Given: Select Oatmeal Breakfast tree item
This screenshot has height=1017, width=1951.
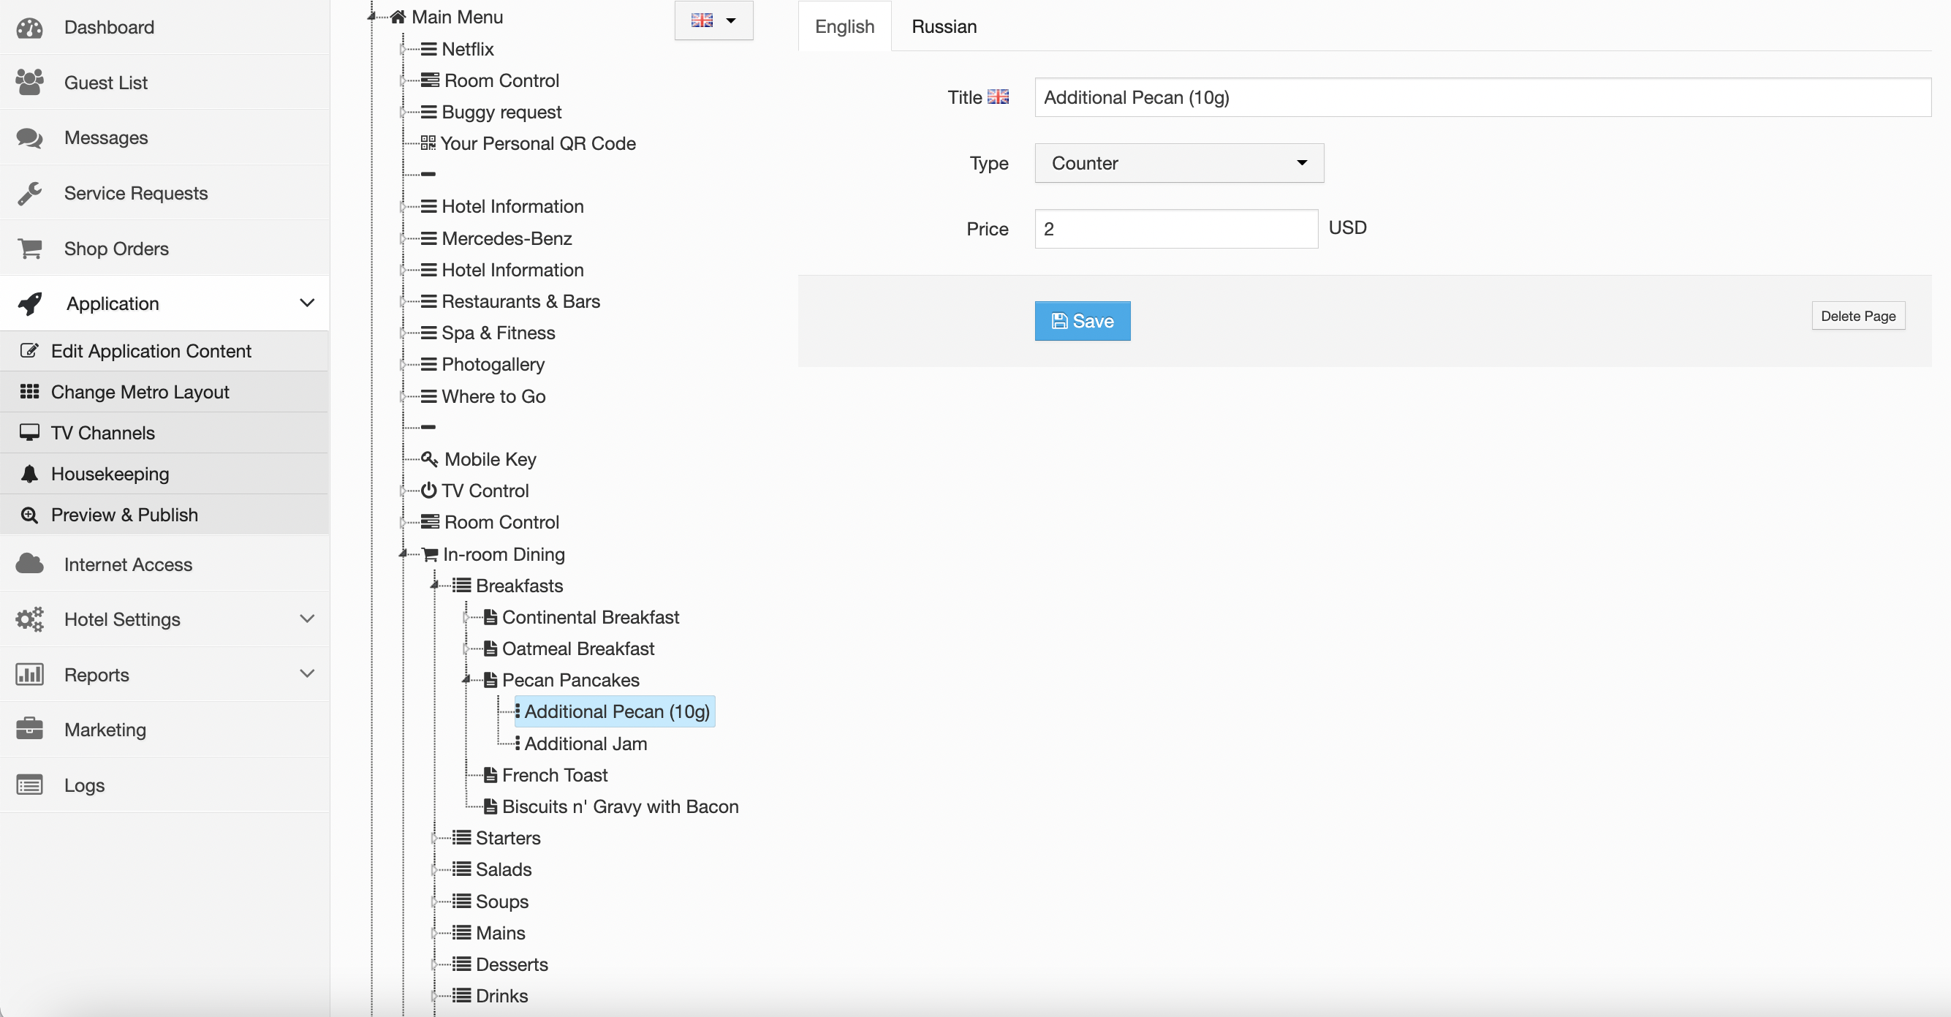Looking at the screenshot, I should [578, 649].
